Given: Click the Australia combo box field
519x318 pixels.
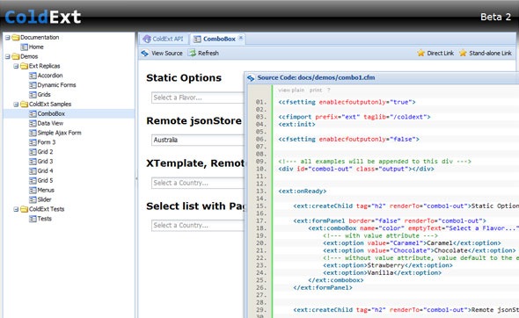Looking at the screenshot, I should [198, 141].
